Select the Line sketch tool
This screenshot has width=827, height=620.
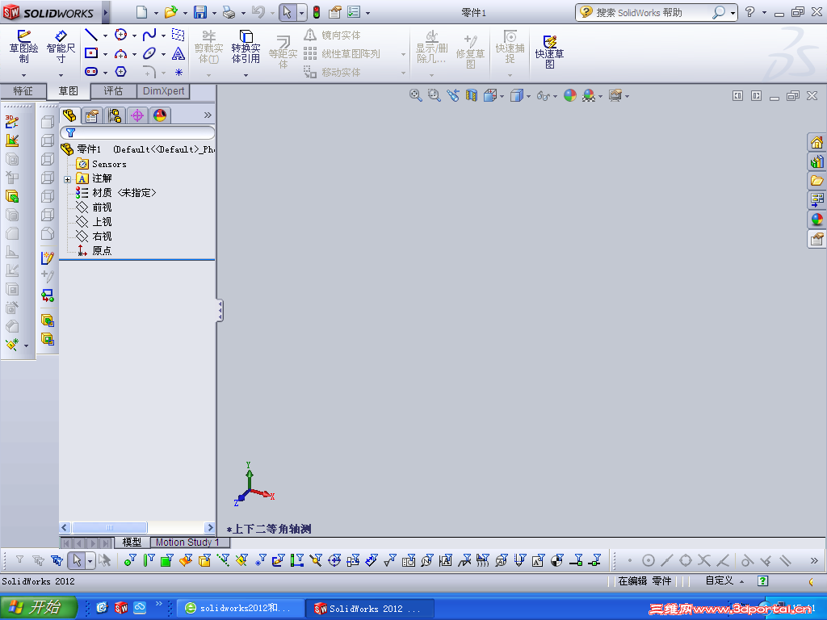coord(91,36)
